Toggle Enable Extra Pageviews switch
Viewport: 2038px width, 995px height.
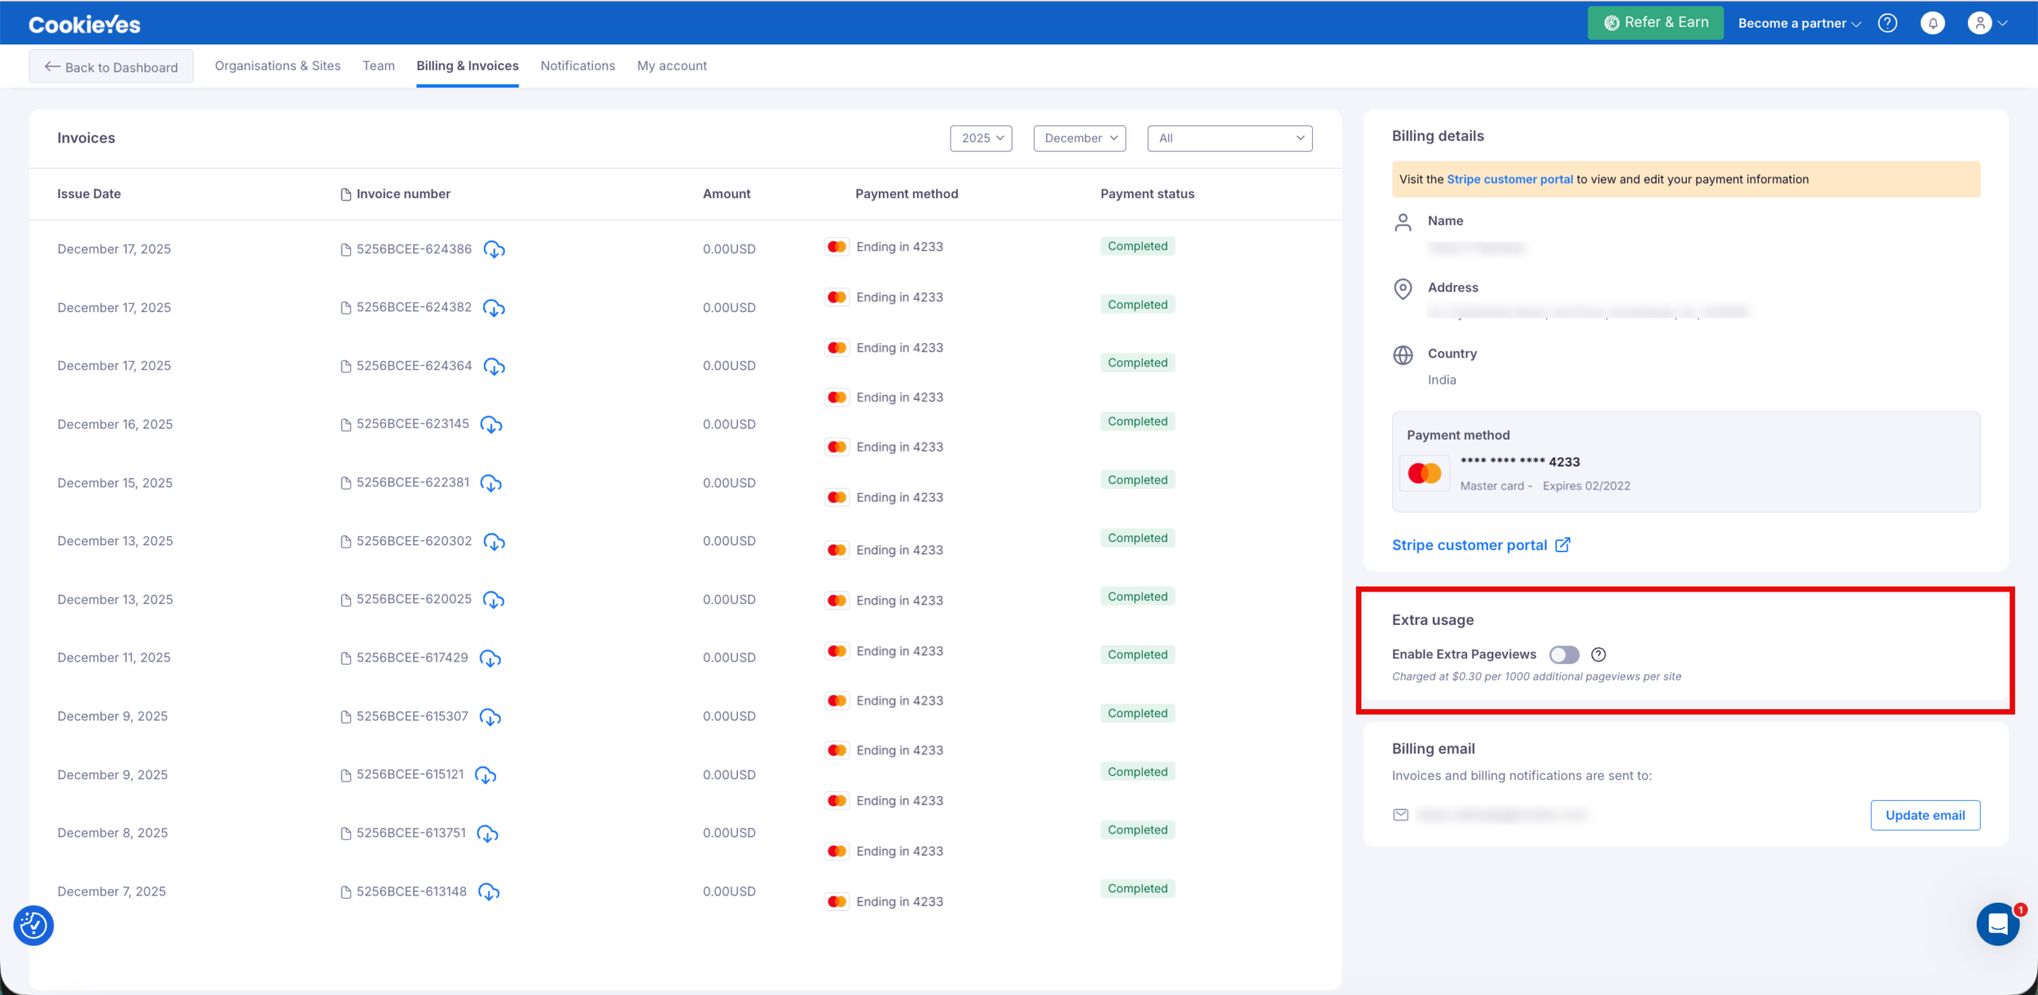coord(1564,654)
